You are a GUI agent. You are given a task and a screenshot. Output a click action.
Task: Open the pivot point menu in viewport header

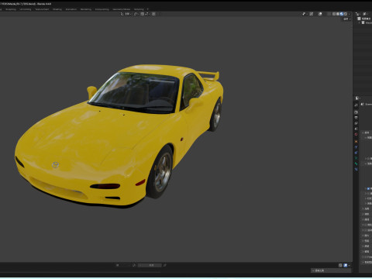click(x=136, y=14)
